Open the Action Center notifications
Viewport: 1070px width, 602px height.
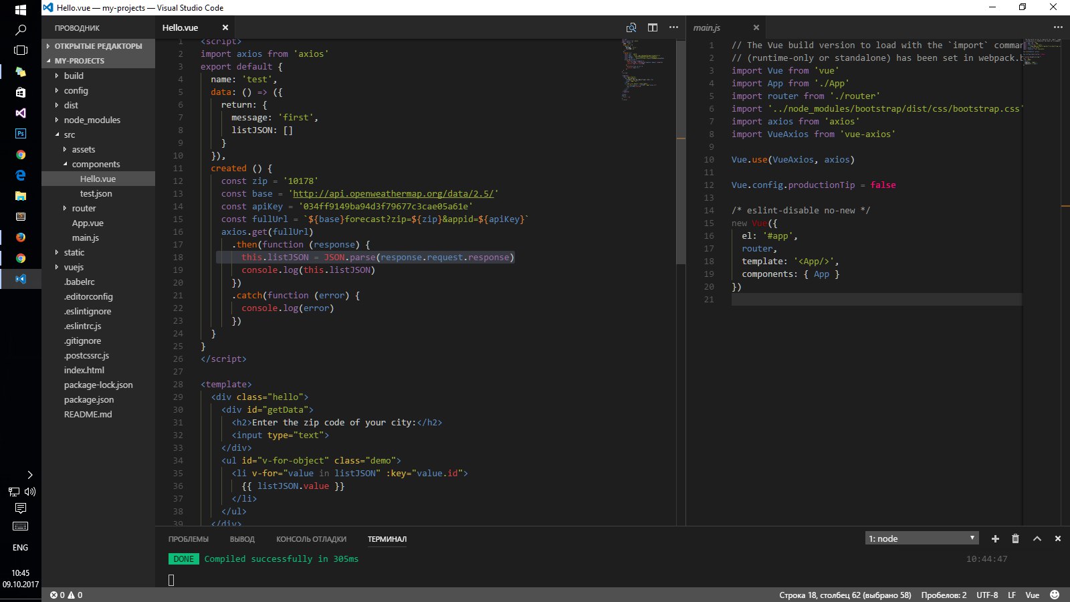pyautogui.click(x=21, y=508)
